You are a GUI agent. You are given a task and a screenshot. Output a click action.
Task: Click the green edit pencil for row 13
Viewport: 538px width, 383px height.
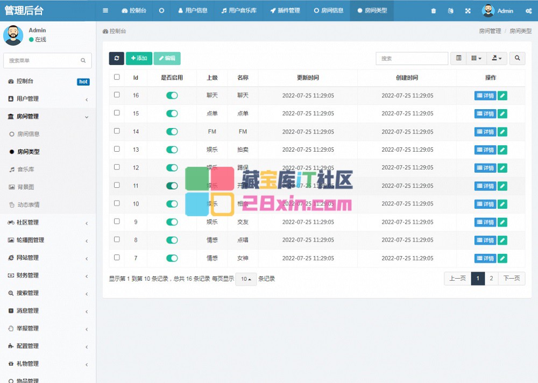click(502, 150)
